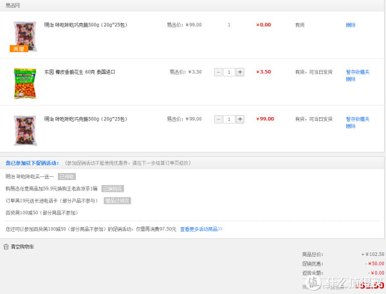
Task: Click quantity field of 东园 peanuts row
Action: (229, 72)
